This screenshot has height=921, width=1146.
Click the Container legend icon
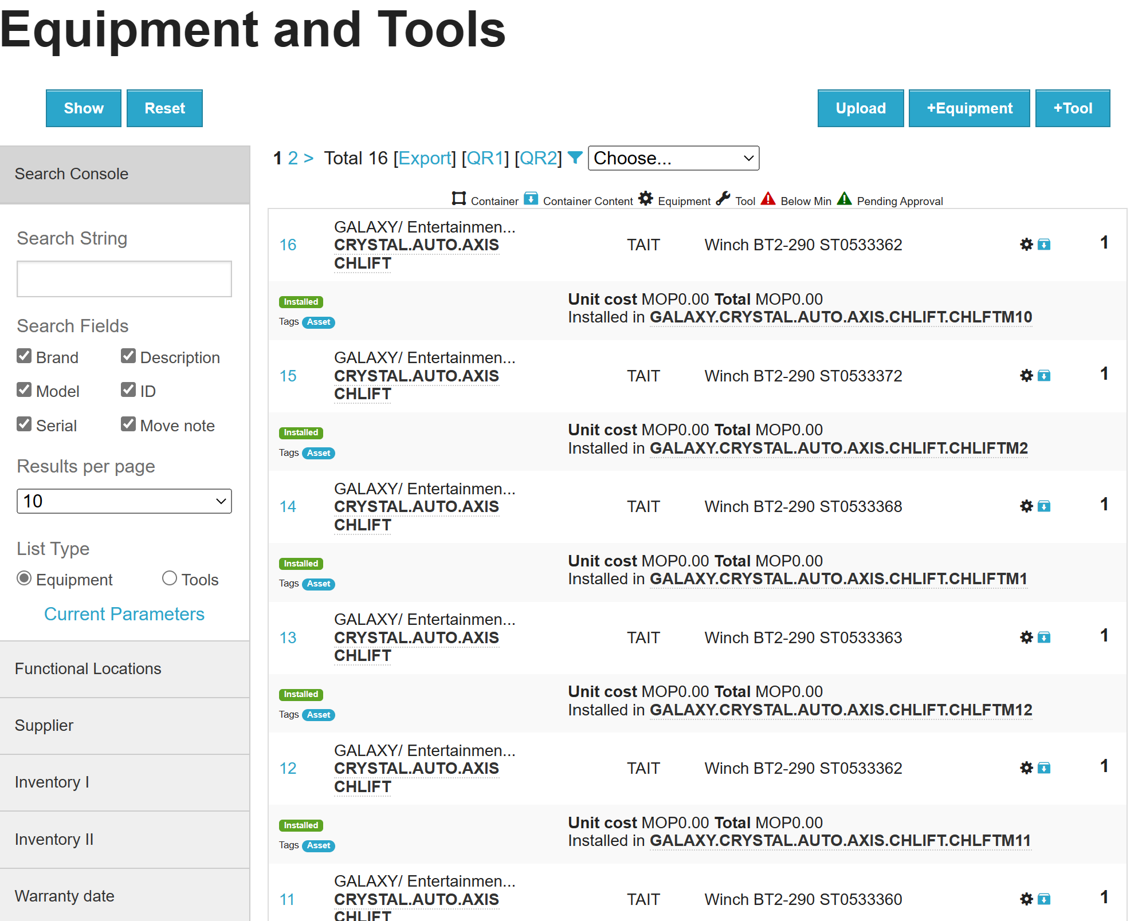point(458,199)
